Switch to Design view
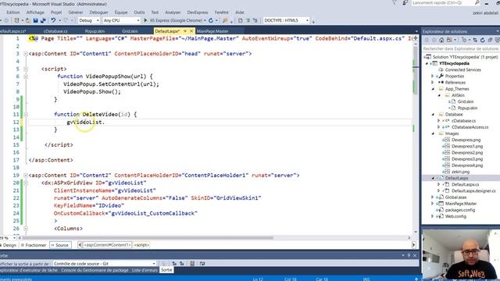The height and width of the screenshot is (281, 500). click(9, 245)
